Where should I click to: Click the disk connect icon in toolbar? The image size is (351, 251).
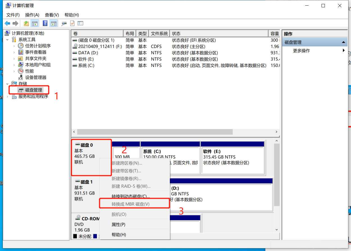pyautogui.click(x=64, y=24)
